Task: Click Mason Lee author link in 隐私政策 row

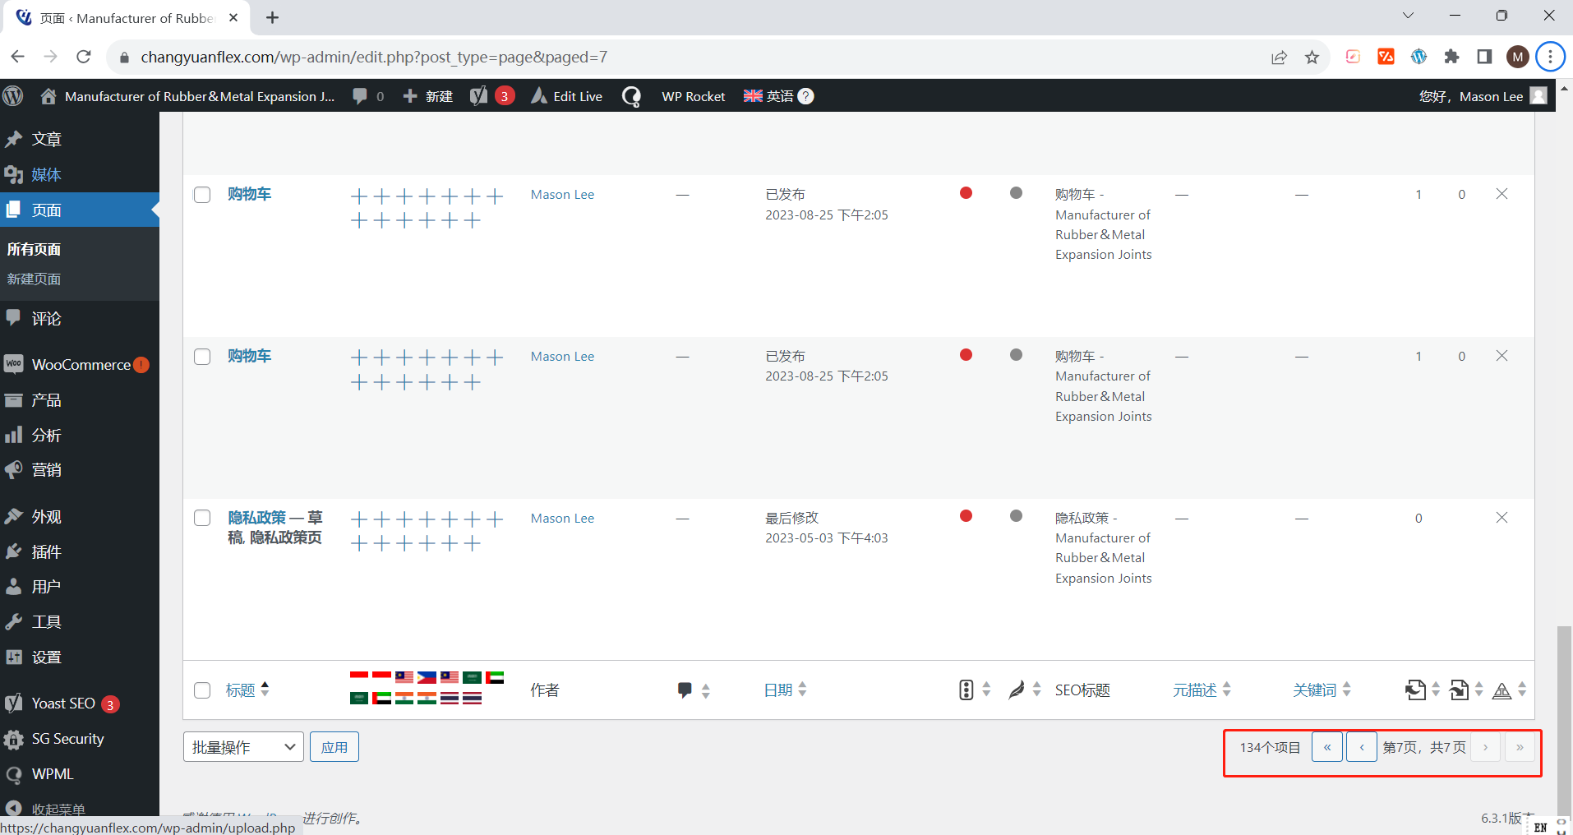Action: [x=562, y=519]
